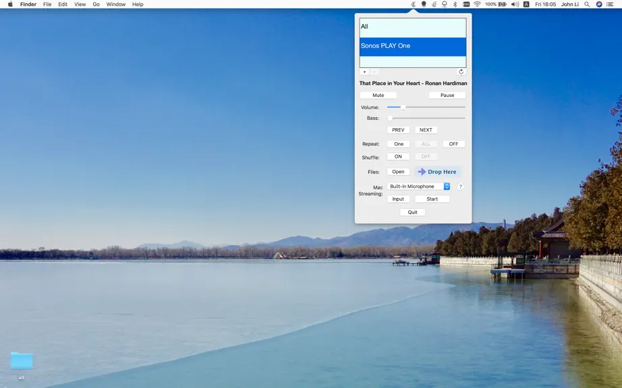Open the Finder menu

point(28,4)
